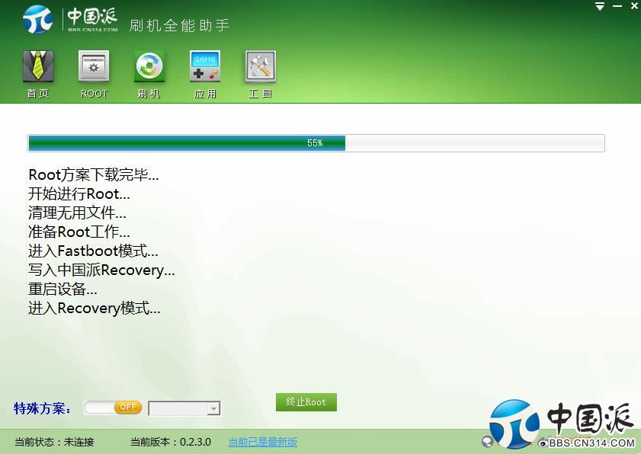
Task: Click the 55% progress bar
Action: (316, 143)
